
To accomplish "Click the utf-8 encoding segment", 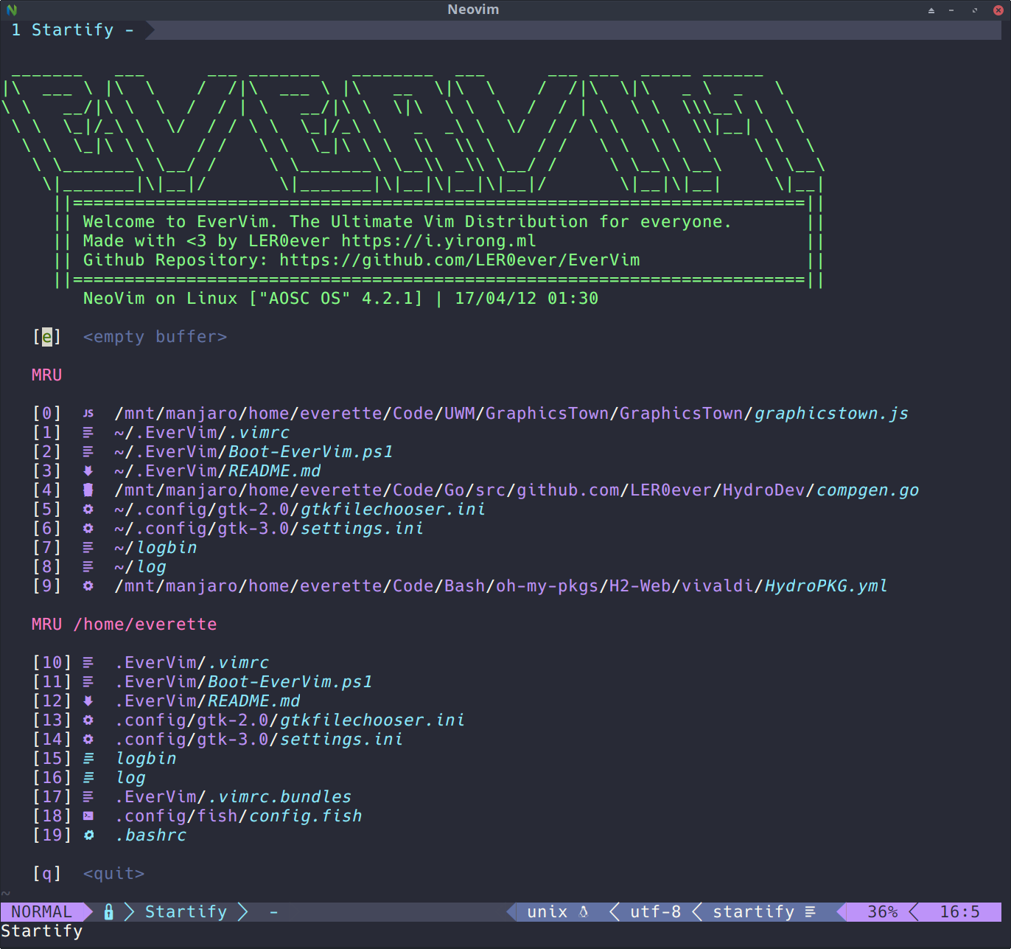I will (656, 912).
